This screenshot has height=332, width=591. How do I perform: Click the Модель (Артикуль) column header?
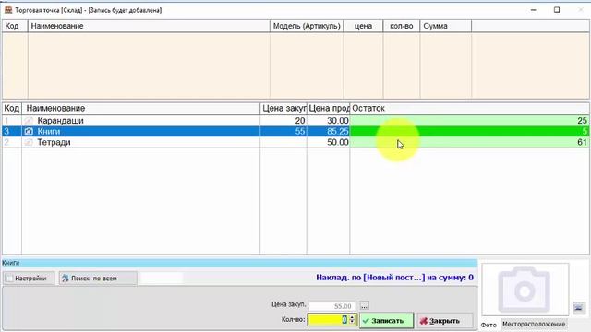[307, 26]
